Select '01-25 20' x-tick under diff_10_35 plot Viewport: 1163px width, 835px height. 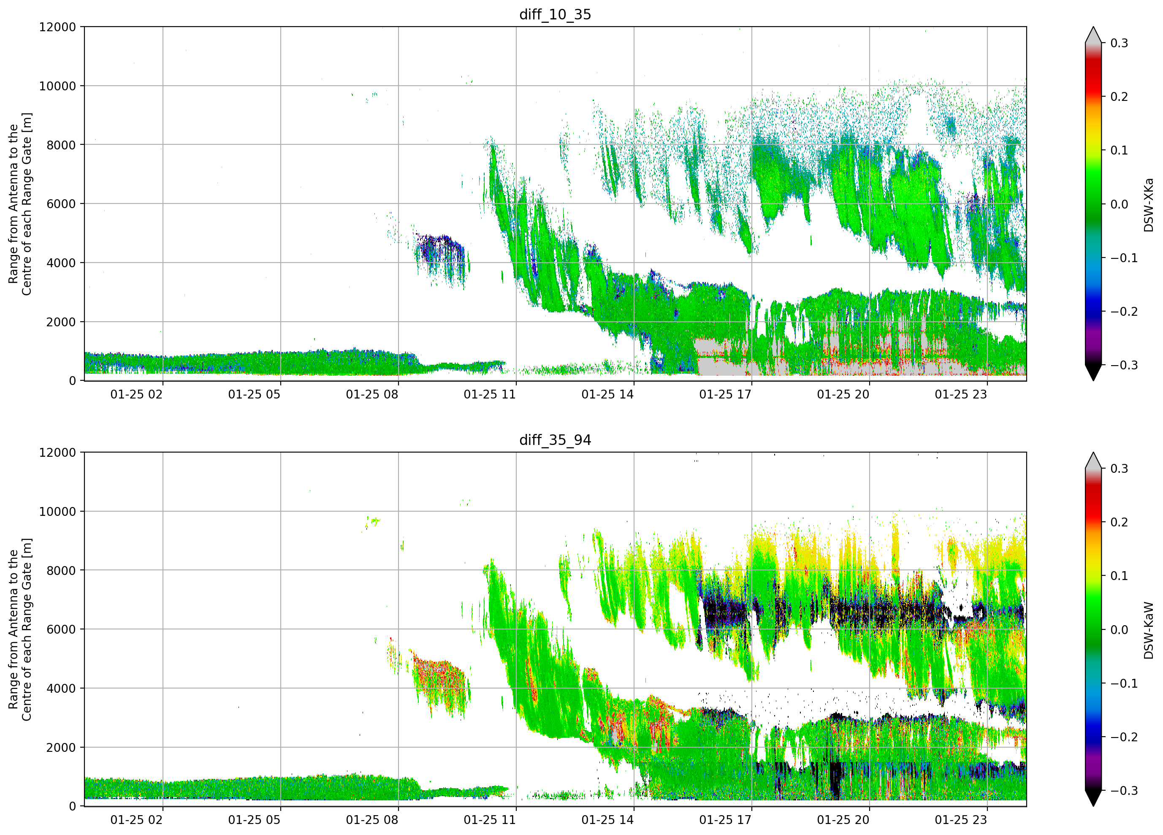click(843, 394)
